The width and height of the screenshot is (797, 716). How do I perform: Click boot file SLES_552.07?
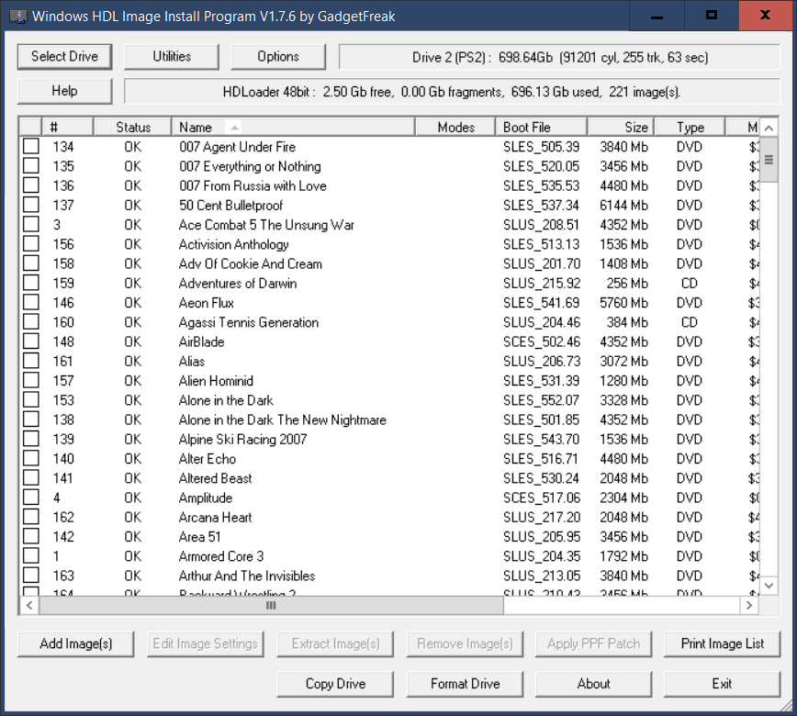(x=541, y=400)
